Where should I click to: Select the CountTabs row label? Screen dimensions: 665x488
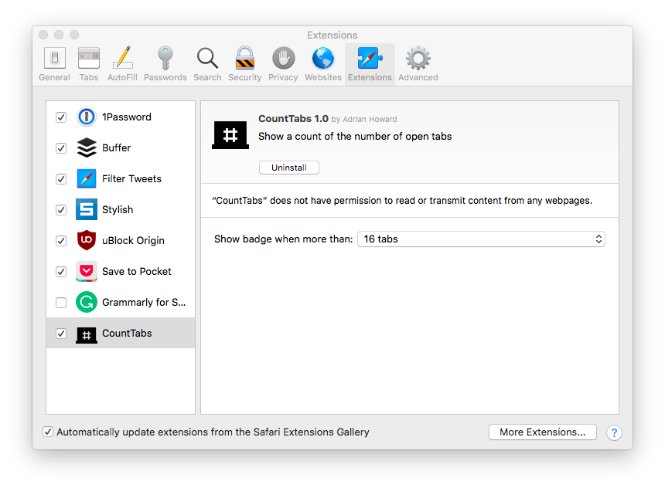point(127,334)
